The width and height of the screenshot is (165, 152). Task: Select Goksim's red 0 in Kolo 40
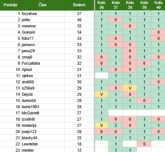pos(158,32)
